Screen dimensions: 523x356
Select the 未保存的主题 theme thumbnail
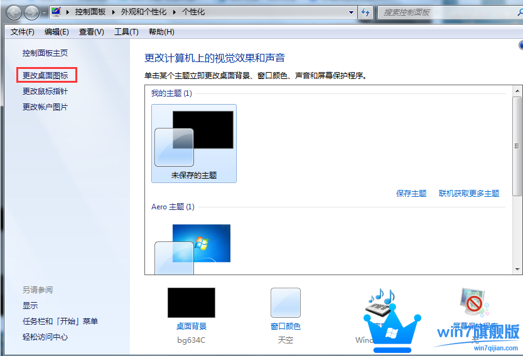pyautogui.click(x=194, y=143)
